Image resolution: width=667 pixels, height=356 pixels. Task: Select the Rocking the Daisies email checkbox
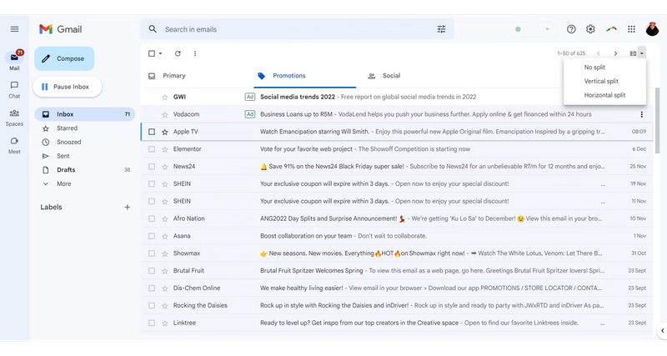pos(152,306)
